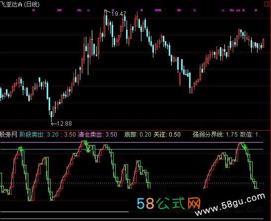Click the green sell arrow near indicator's first peak

pyautogui.click(x=21, y=149)
